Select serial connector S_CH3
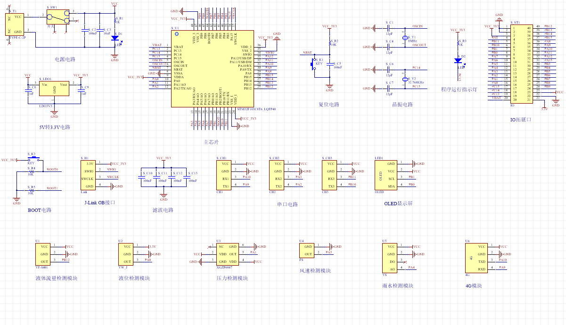Viewport: 566px width, 325px height. tap(330, 175)
